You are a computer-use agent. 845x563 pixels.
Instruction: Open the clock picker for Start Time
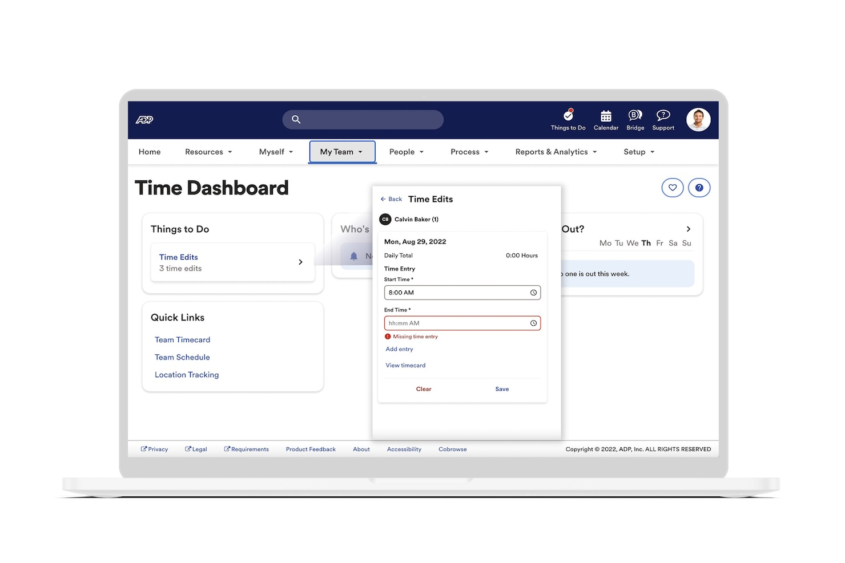click(533, 292)
